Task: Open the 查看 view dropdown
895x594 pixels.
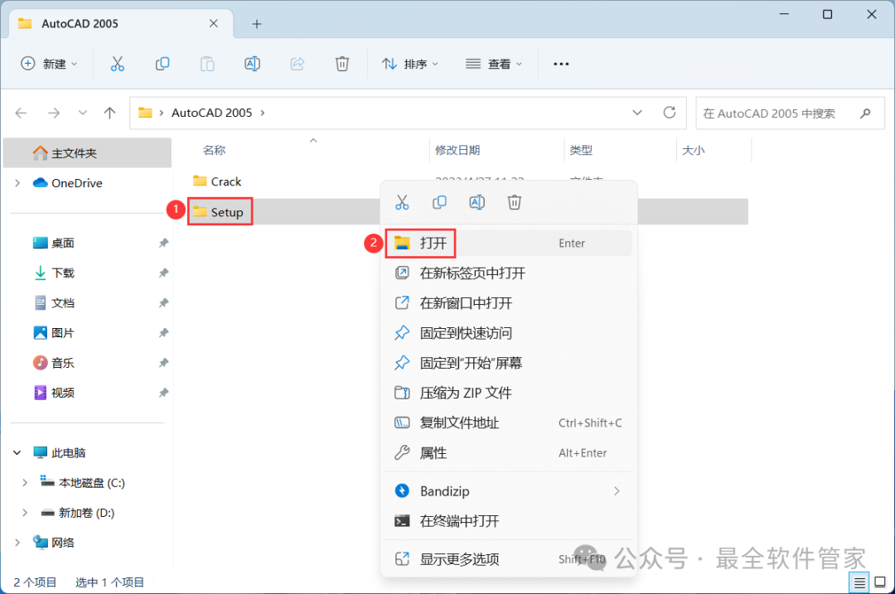Action: [x=494, y=64]
